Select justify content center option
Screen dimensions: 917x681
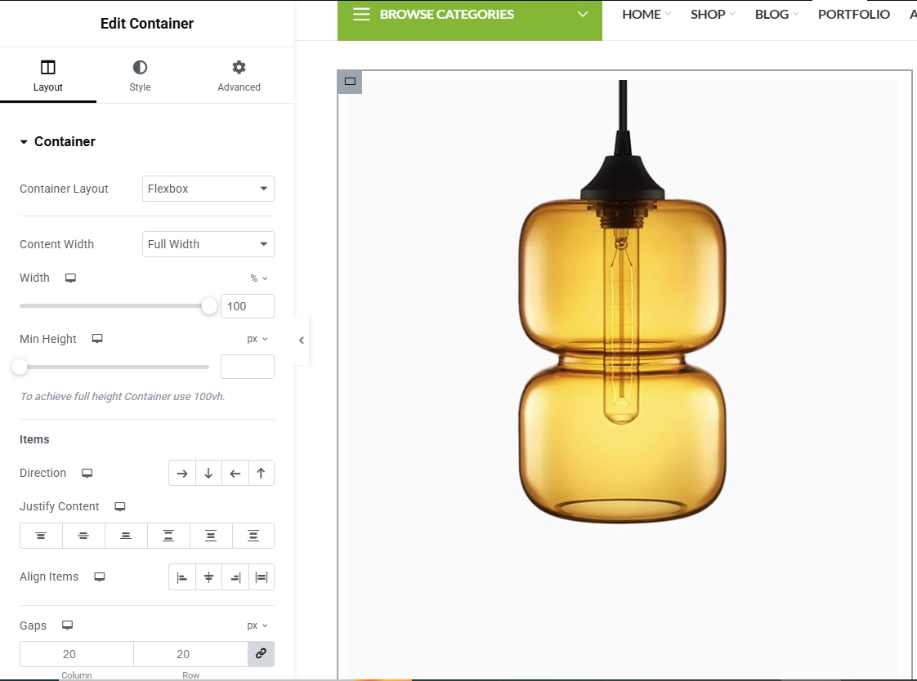83,536
